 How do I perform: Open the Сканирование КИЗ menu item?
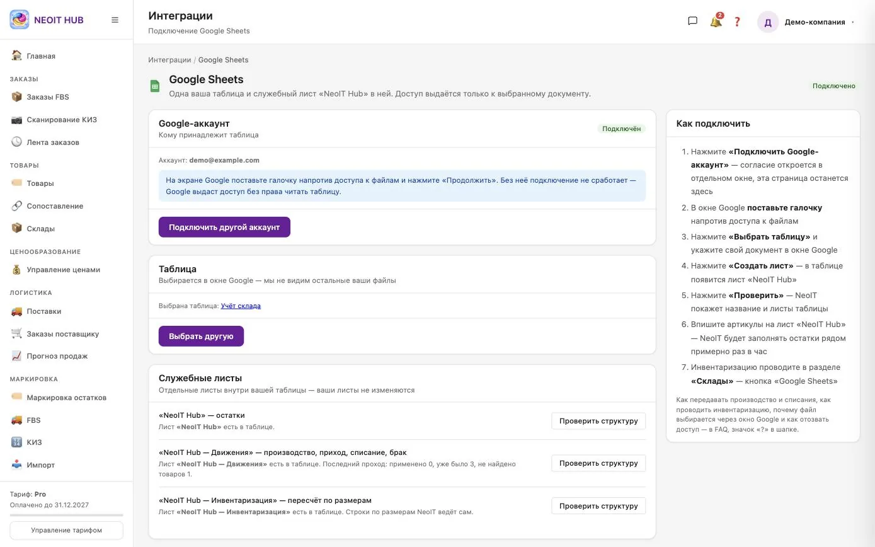(66, 120)
